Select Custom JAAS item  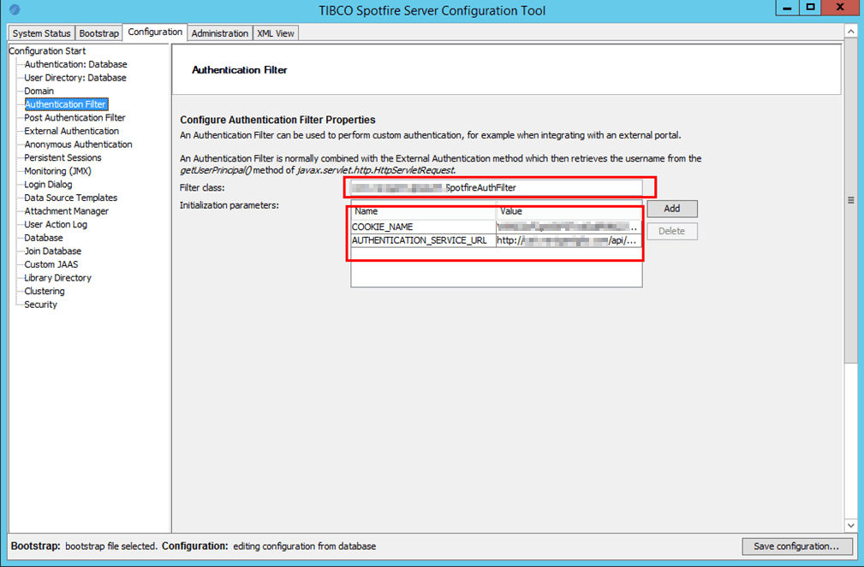[x=51, y=264]
